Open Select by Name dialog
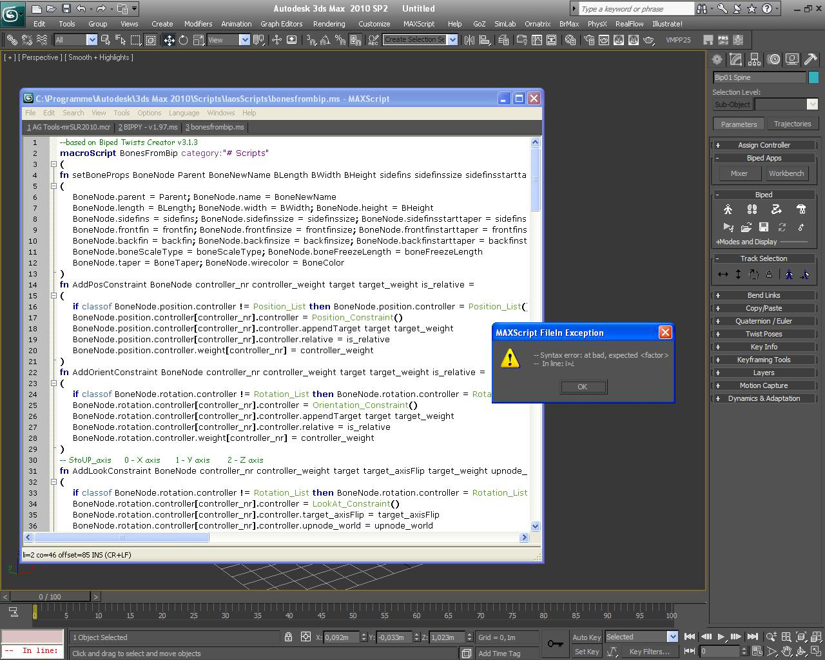Image resolution: width=825 pixels, height=660 pixels. click(x=120, y=40)
